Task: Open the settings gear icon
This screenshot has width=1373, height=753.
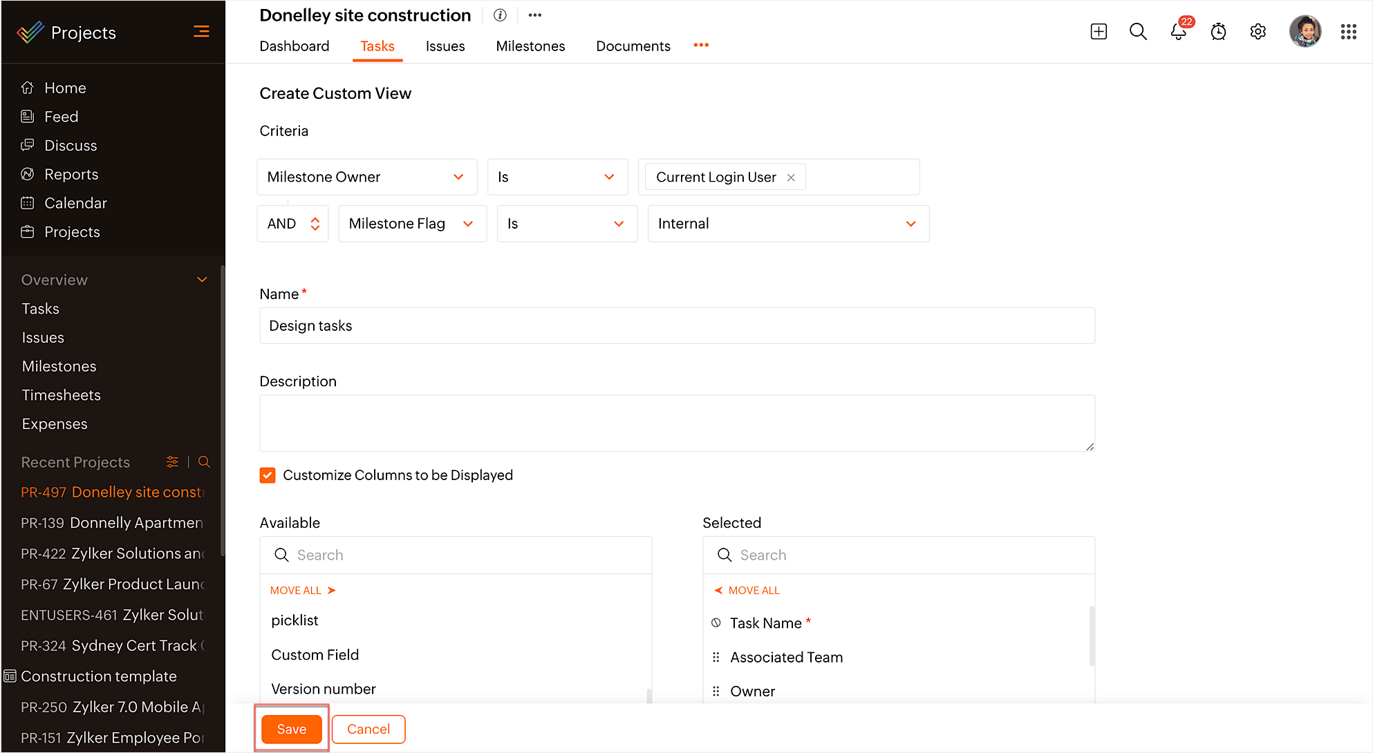Action: click(1258, 32)
